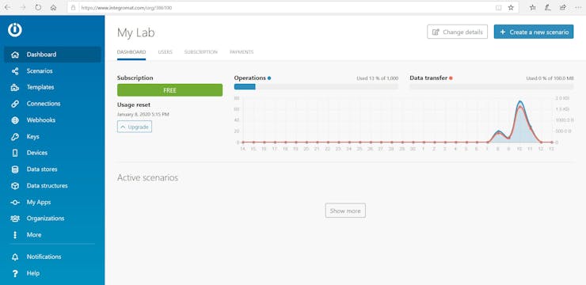Click the reading view icon in address bar
Image resolution: width=586 pixels, height=285 pixels.
[498, 7]
